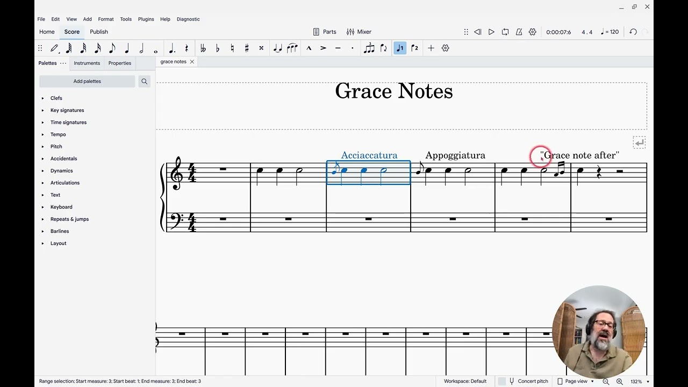Image resolution: width=688 pixels, height=387 pixels.
Task: Add a staccato articulation
Action: coord(352,48)
